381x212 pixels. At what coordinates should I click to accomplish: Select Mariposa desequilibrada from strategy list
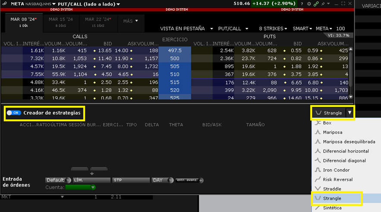point(349,142)
